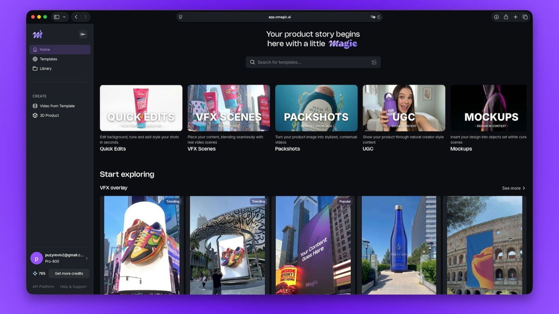Screen dimensions: 559x314
Task: Collapse the sidebar with arrow icon
Action: tap(83, 34)
